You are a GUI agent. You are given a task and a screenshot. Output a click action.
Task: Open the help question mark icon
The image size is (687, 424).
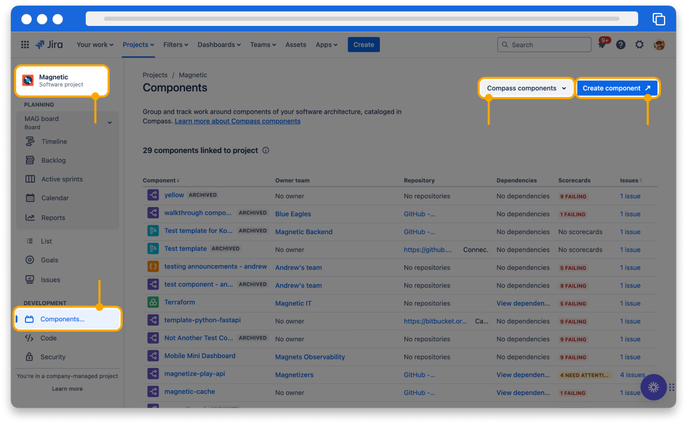click(620, 45)
